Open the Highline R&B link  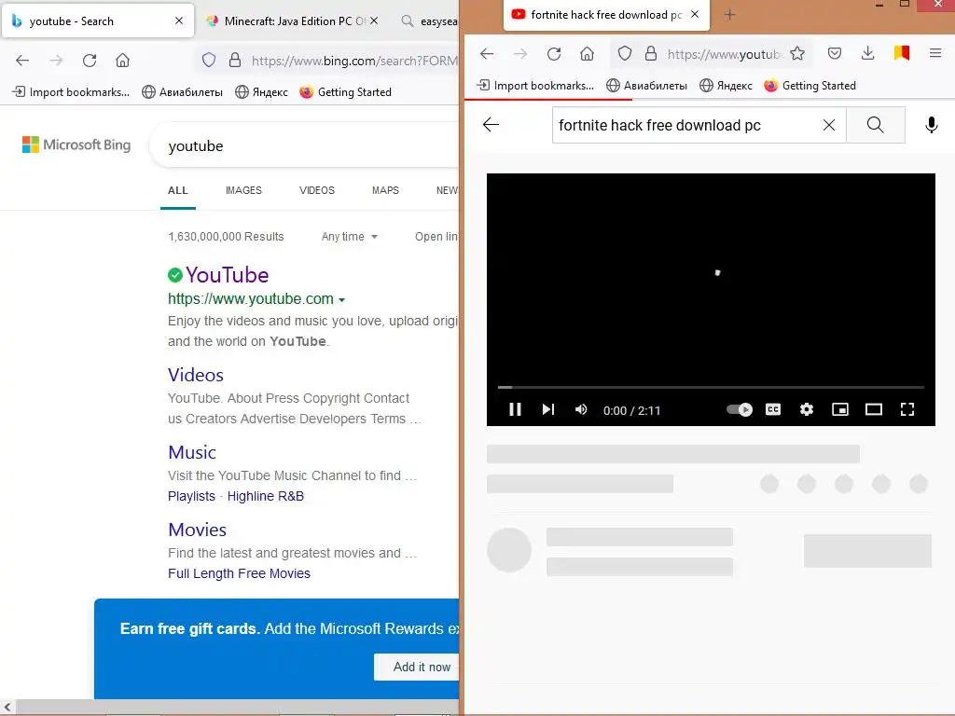tap(266, 496)
